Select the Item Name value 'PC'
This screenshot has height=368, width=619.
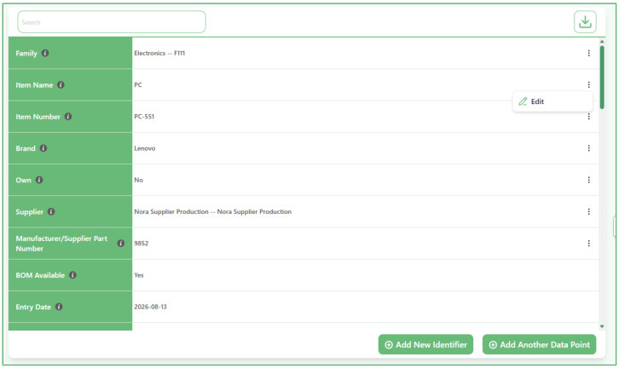(138, 85)
